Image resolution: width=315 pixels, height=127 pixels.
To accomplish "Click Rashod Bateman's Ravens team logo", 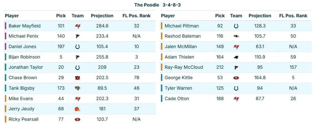I will 236,36.
